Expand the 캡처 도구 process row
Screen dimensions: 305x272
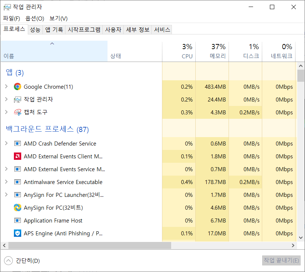point(7,112)
